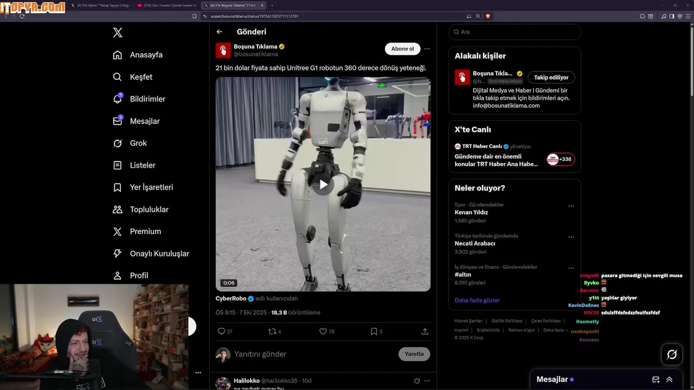Viewport: 694px width, 390px height.
Task: Open Necati Arabacı trend
Action: click(474, 244)
